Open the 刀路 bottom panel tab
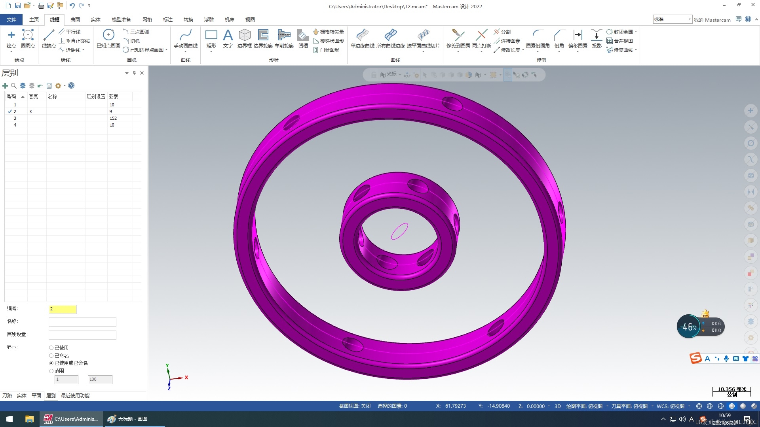Screen dimensions: 760x427 pos(7,396)
